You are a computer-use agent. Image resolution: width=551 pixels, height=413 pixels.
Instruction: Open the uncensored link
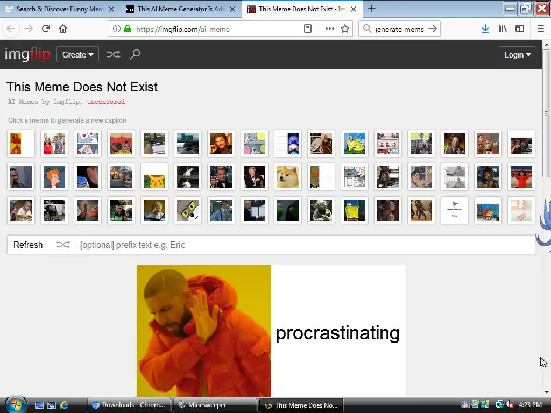(106, 102)
